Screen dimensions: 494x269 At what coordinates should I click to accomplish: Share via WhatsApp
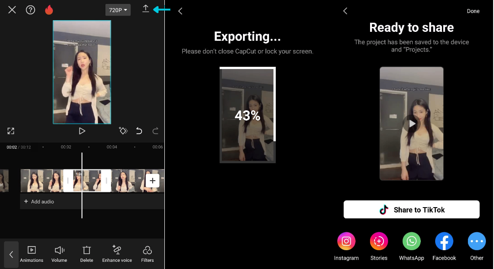[x=411, y=247]
